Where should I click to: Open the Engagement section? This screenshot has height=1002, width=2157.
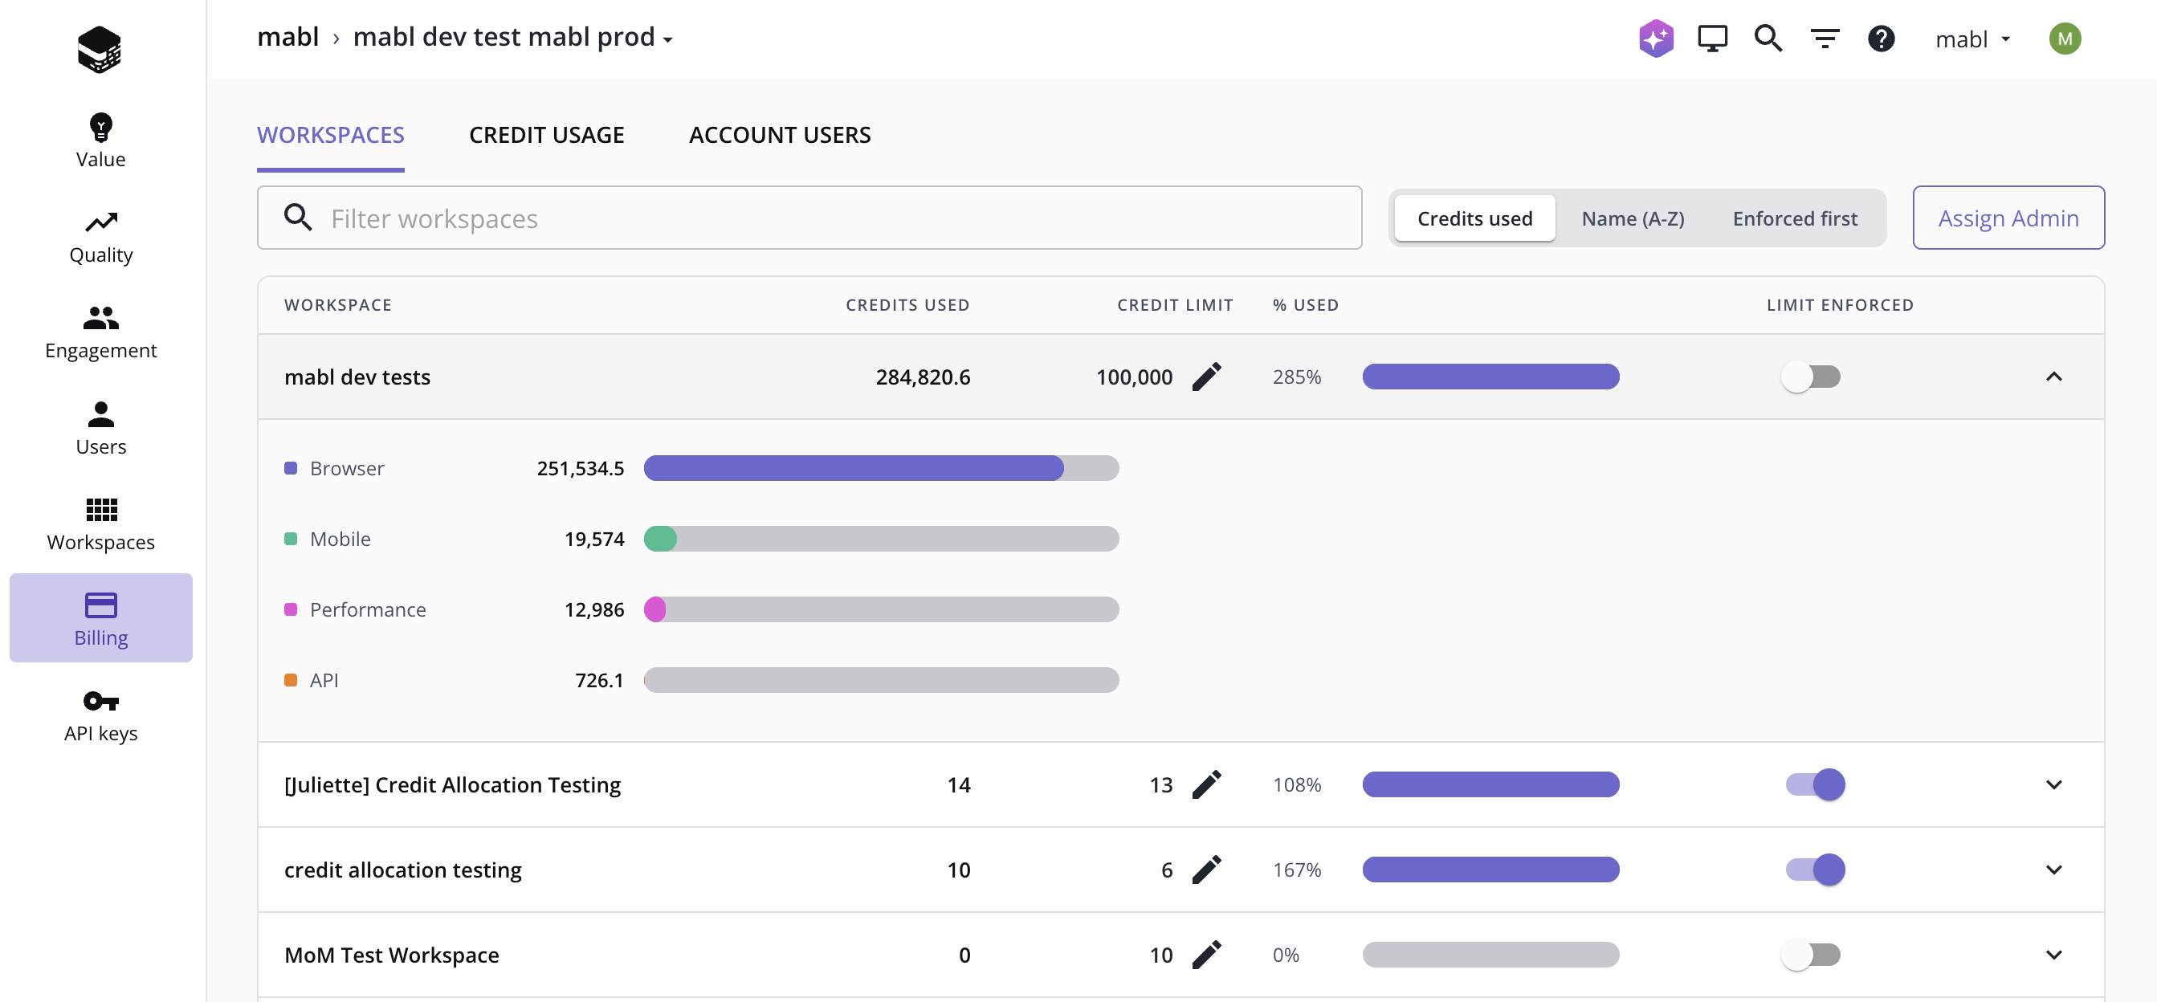pyautogui.click(x=100, y=332)
